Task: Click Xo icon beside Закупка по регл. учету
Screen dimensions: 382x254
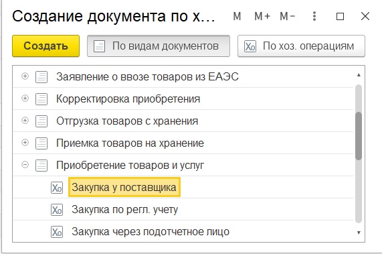Action: [x=57, y=210]
